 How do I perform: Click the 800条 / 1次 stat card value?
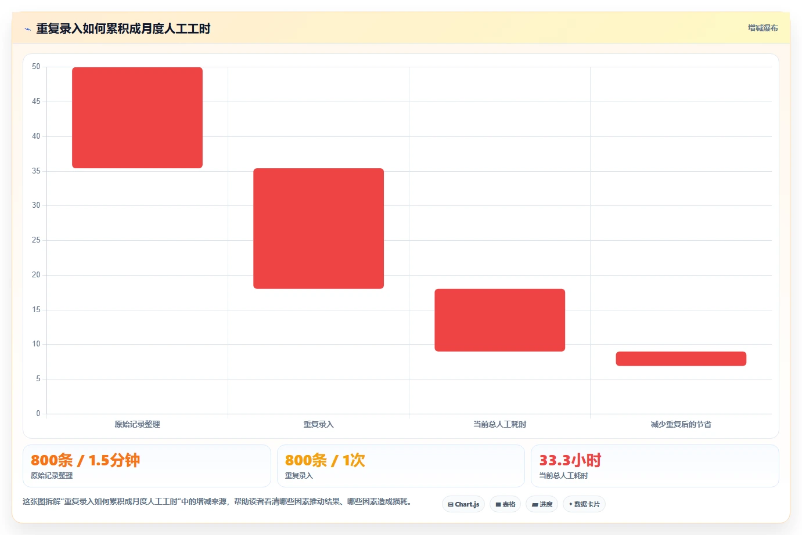(325, 461)
